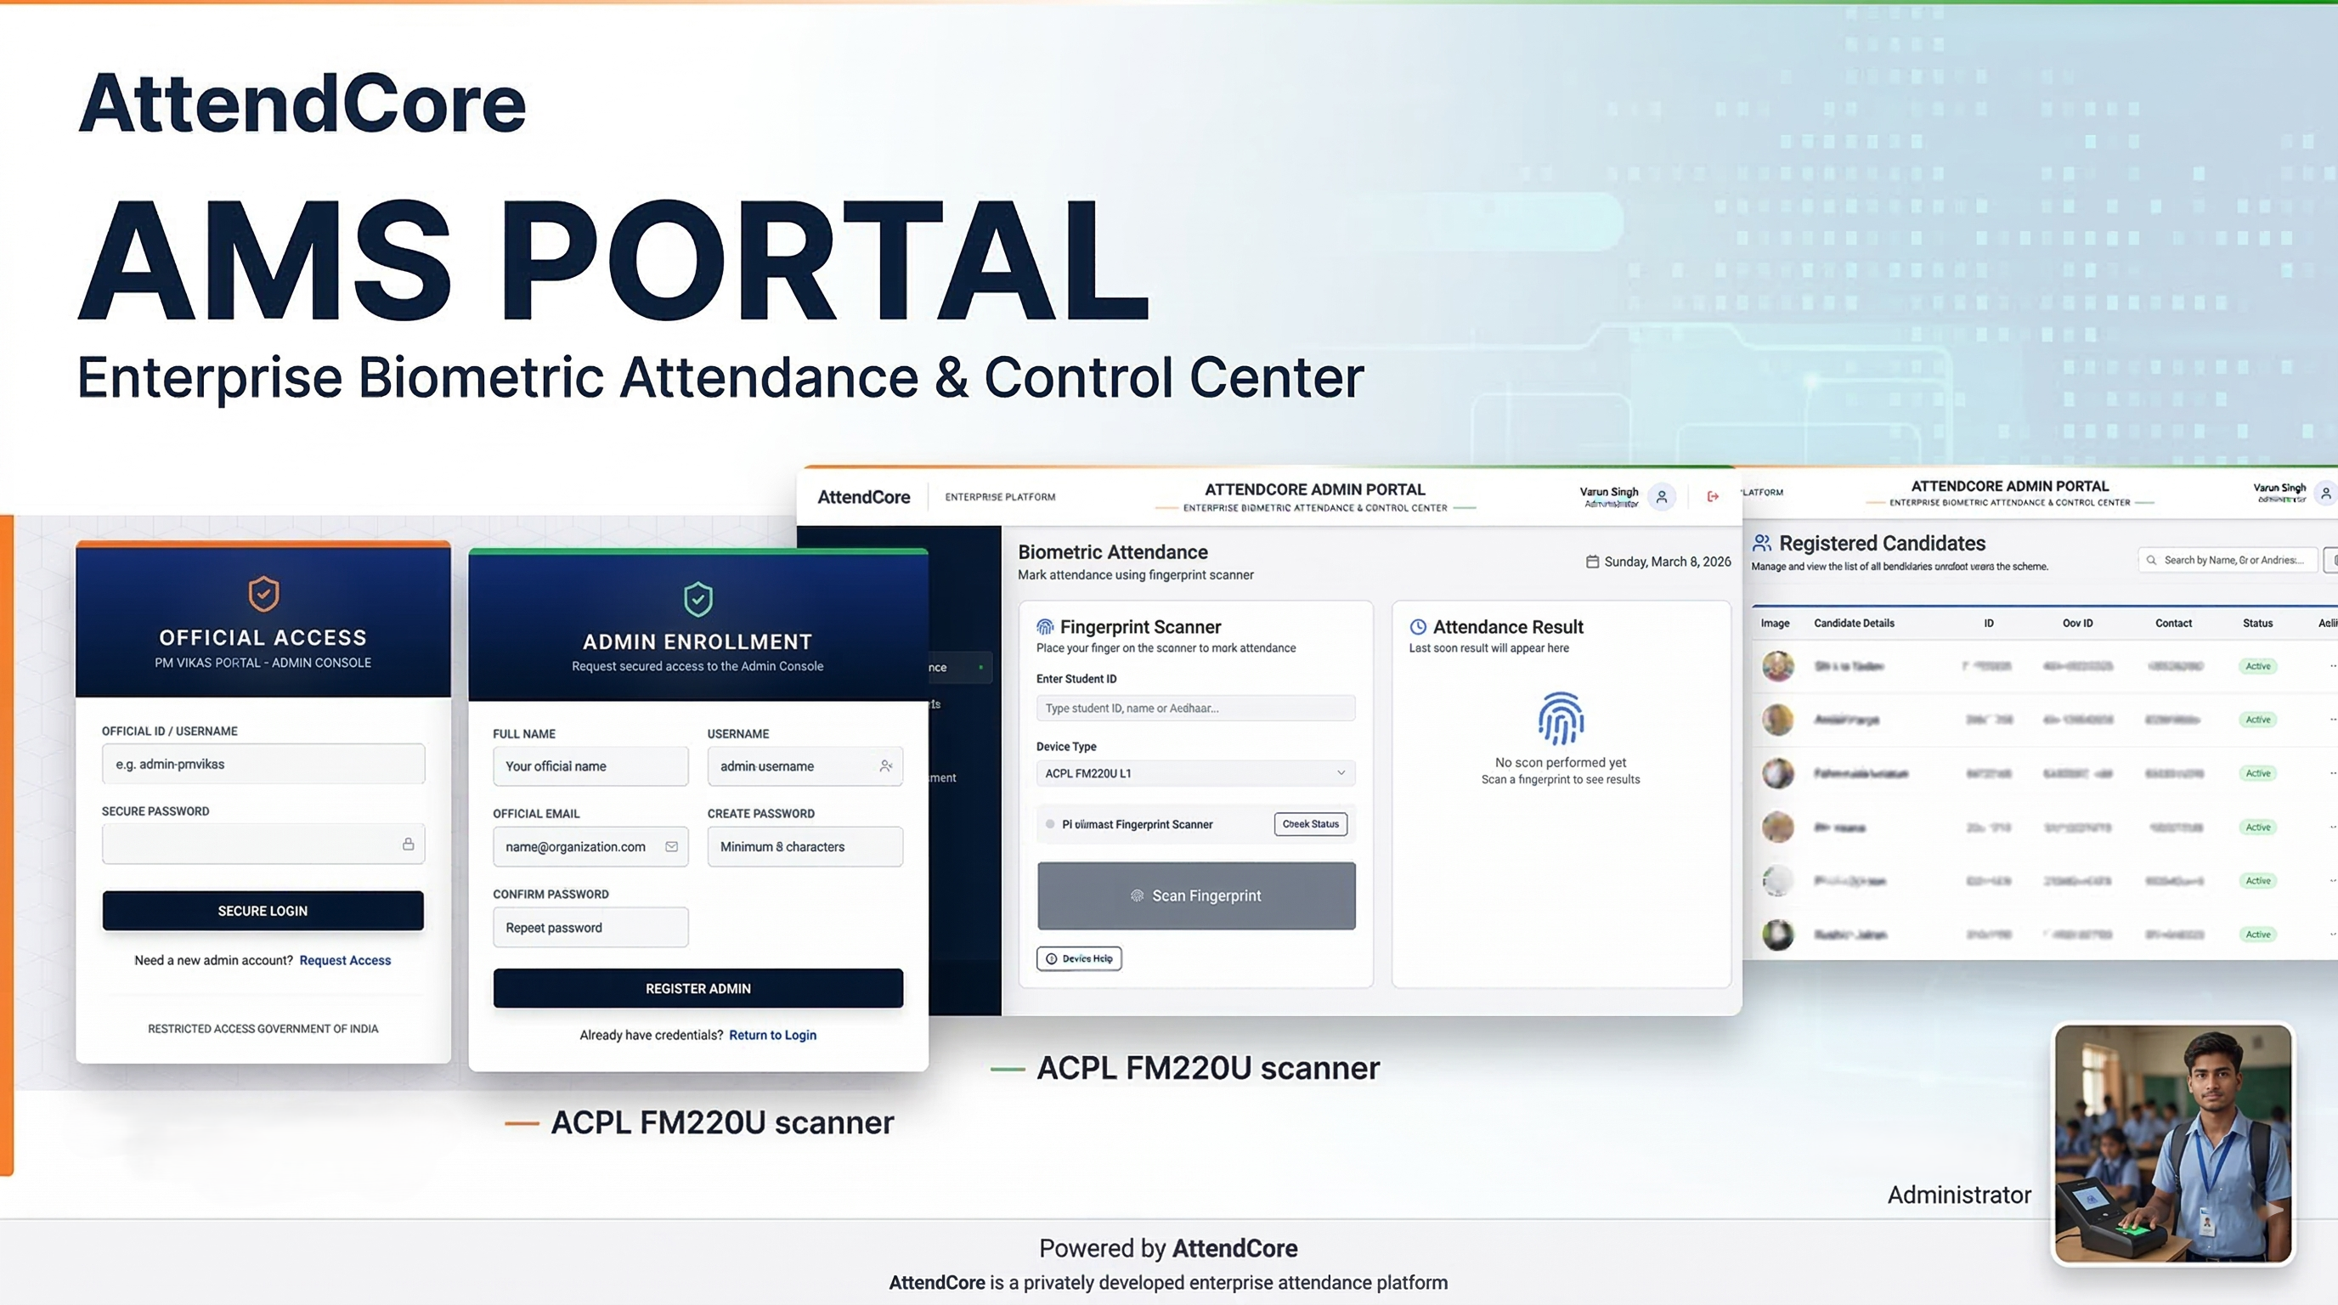
Task: Click the Administrator photo with fingerprint scanner
Action: (2173, 1144)
